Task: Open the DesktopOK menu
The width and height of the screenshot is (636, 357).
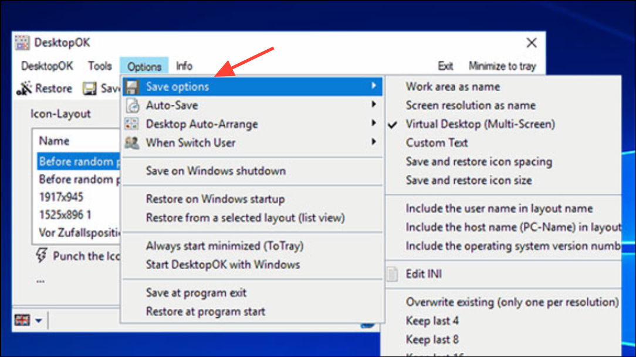Action: 47,66
